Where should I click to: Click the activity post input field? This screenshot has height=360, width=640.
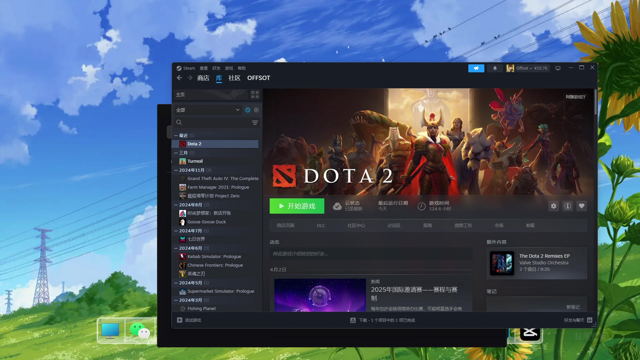point(371,254)
